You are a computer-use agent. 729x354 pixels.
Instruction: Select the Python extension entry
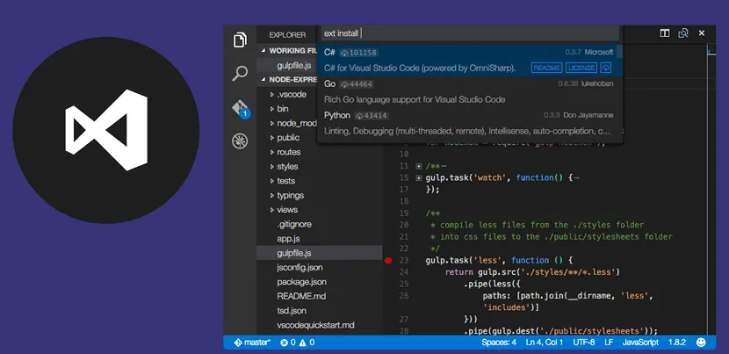click(x=469, y=123)
